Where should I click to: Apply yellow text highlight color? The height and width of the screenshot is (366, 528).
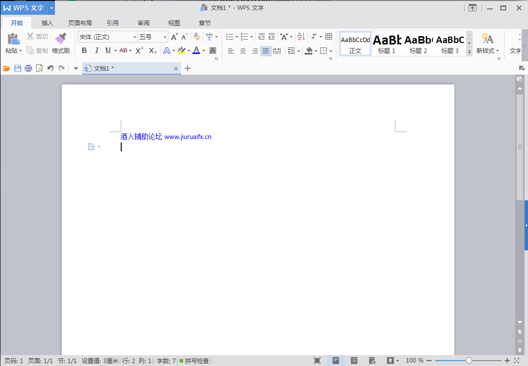(182, 50)
